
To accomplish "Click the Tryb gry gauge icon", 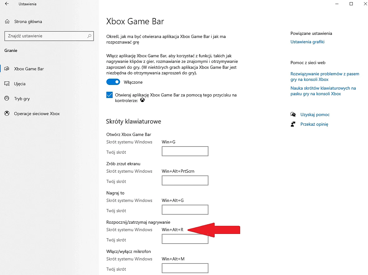I will 7,99.
